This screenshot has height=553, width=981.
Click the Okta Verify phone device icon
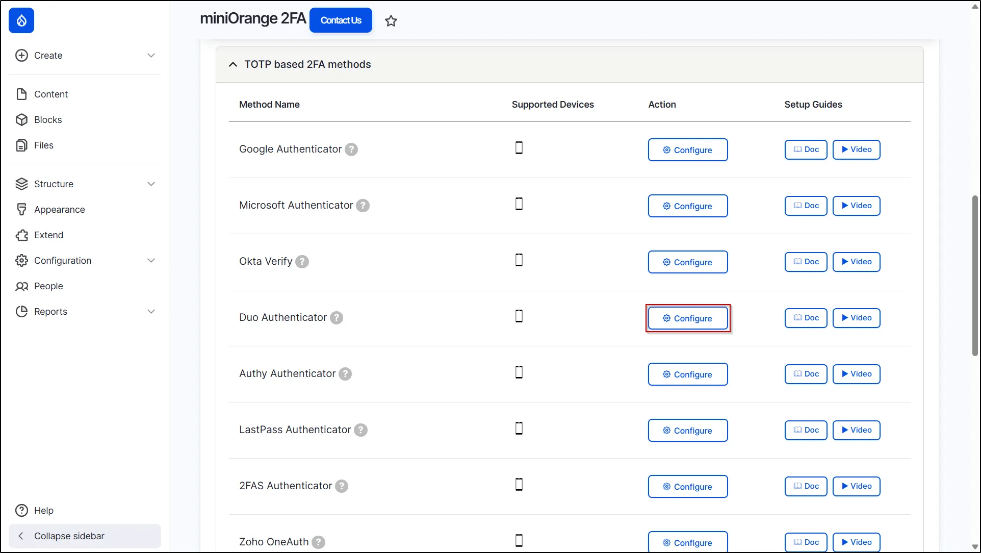pyautogui.click(x=519, y=260)
